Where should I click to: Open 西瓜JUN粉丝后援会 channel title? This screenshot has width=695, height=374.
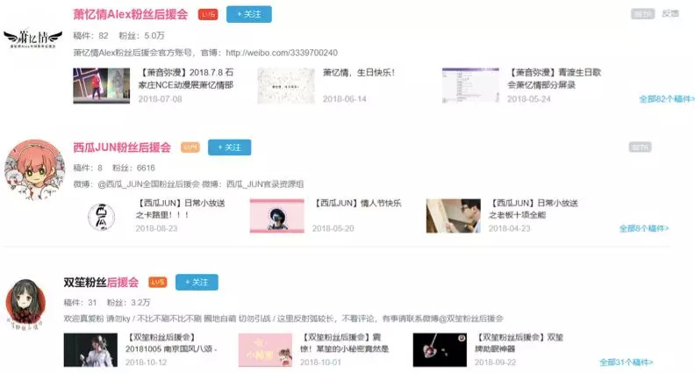(122, 147)
